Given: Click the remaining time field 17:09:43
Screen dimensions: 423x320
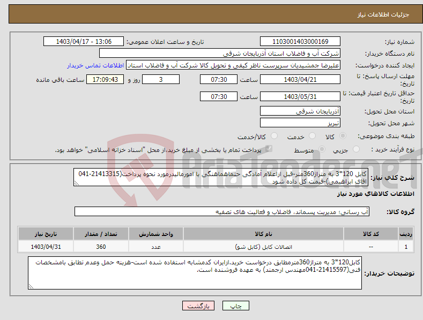Looking at the screenshot, I should coord(105,79).
